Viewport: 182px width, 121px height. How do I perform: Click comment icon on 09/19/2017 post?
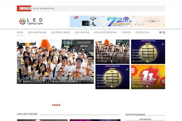point(112,61)
